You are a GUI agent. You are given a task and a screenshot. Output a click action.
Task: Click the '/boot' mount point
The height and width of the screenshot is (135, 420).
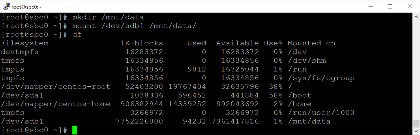(x=299, y=95)
